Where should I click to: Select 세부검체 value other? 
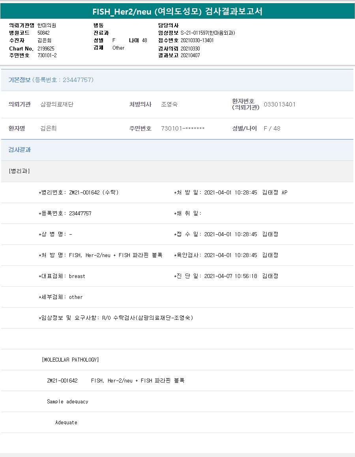click(76, 297)
